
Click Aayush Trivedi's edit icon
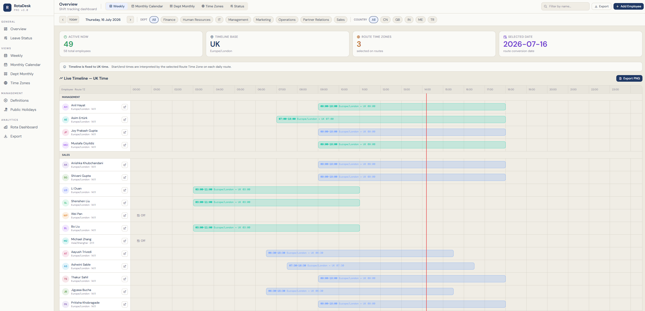[x=125, y=254]
